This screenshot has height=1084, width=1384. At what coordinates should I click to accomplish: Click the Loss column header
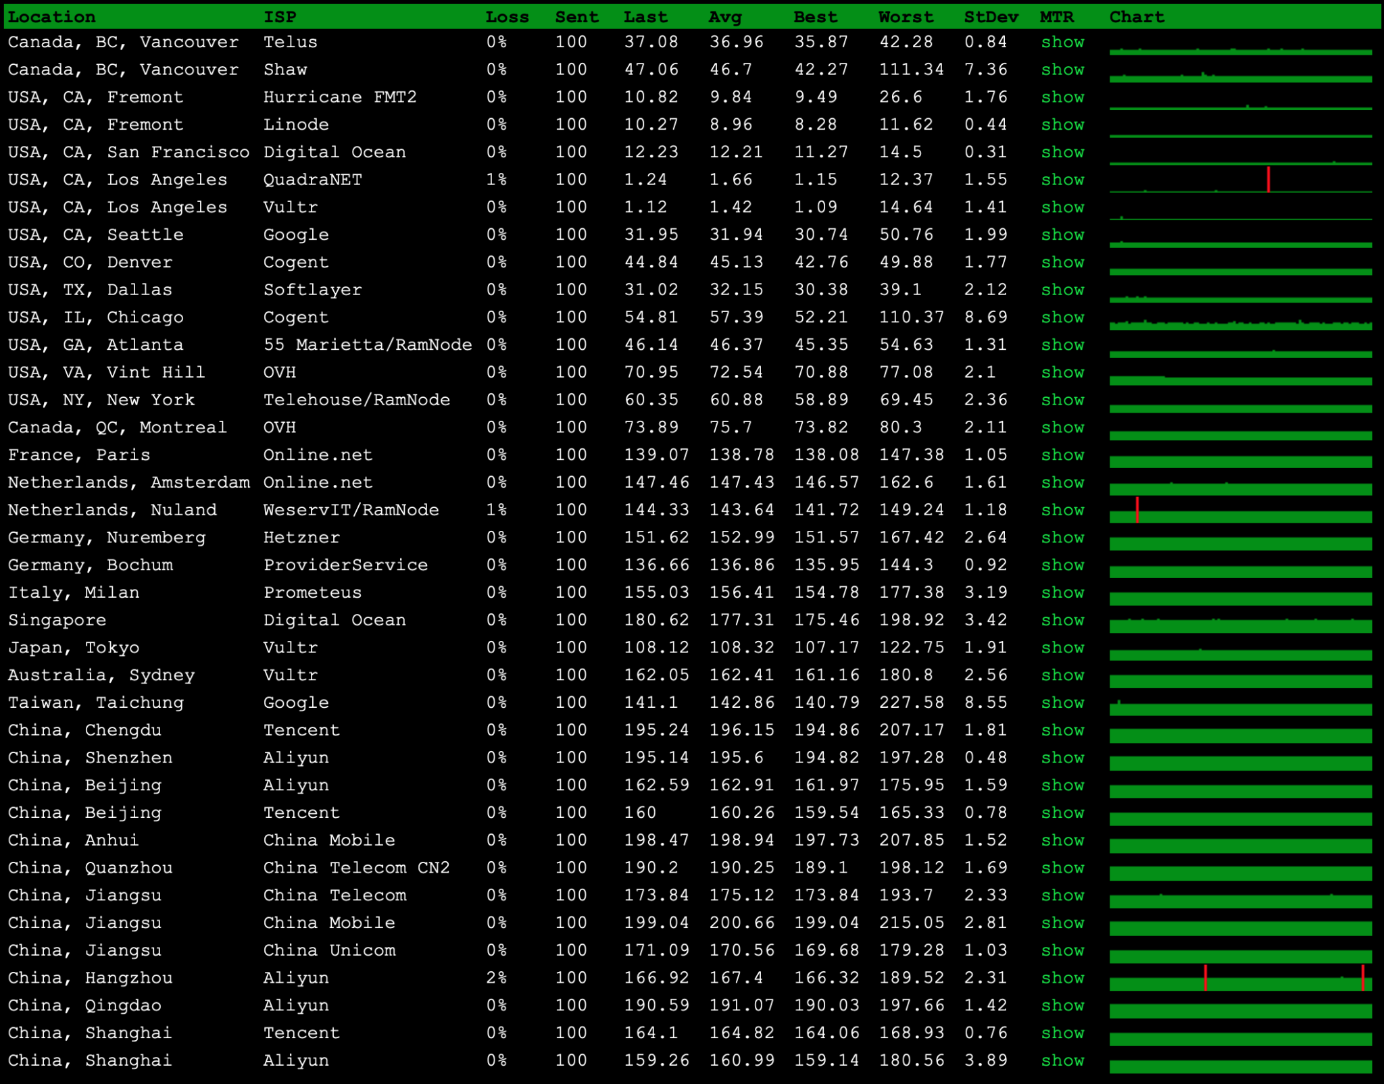pyautogui.click(x=507, y=17)
